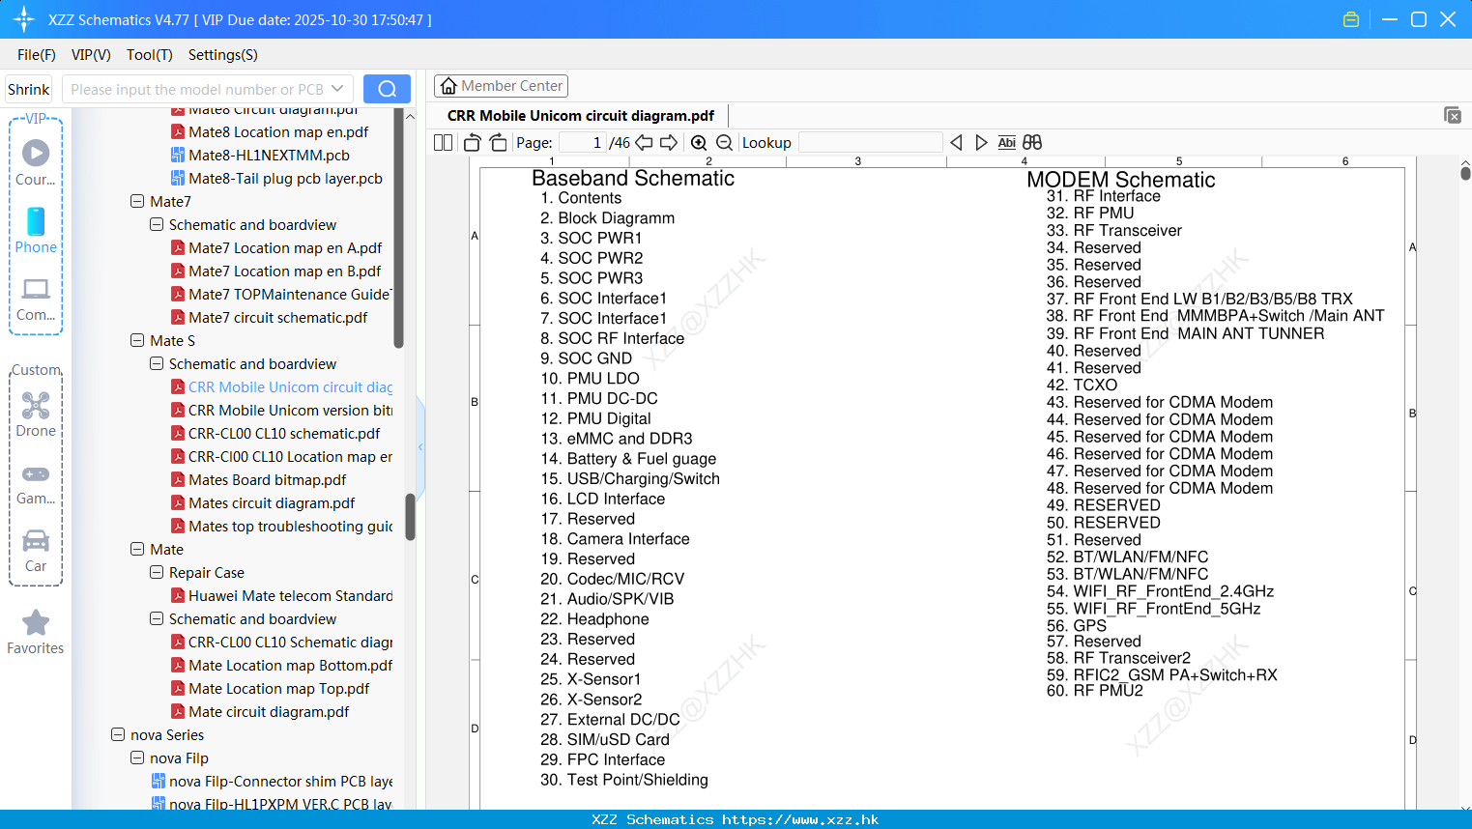Click the file tree vertical scrollbar
The image size is (1472, 829).
(x=410, y=517)
